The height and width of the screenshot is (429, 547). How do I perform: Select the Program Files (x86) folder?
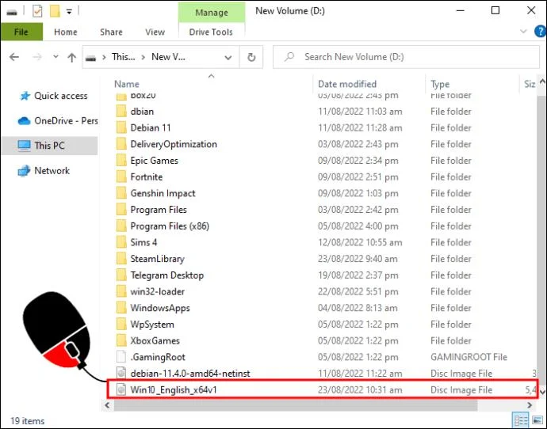click(170, 226)
